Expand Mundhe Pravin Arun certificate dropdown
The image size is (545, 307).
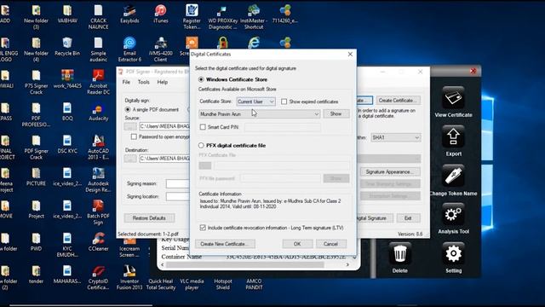pyautogui.click(x=259, y=113)
